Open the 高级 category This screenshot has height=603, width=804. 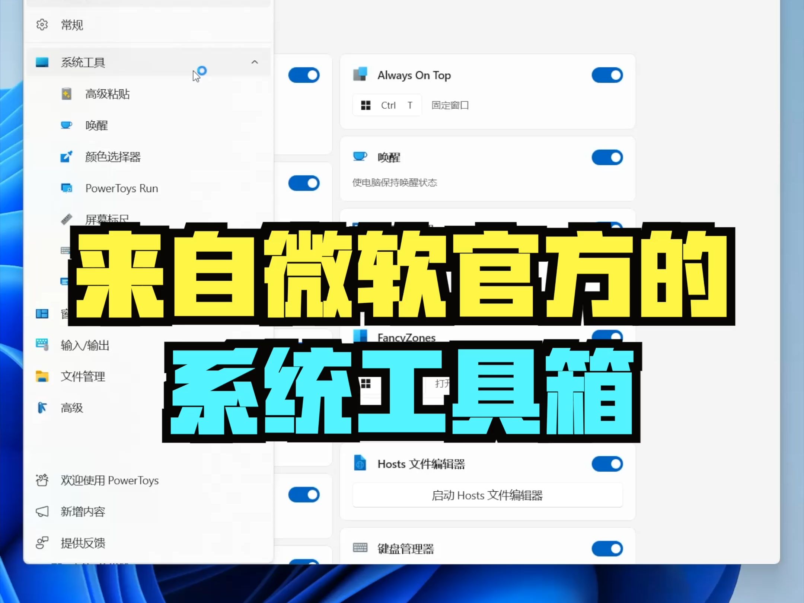pos(72,408)
